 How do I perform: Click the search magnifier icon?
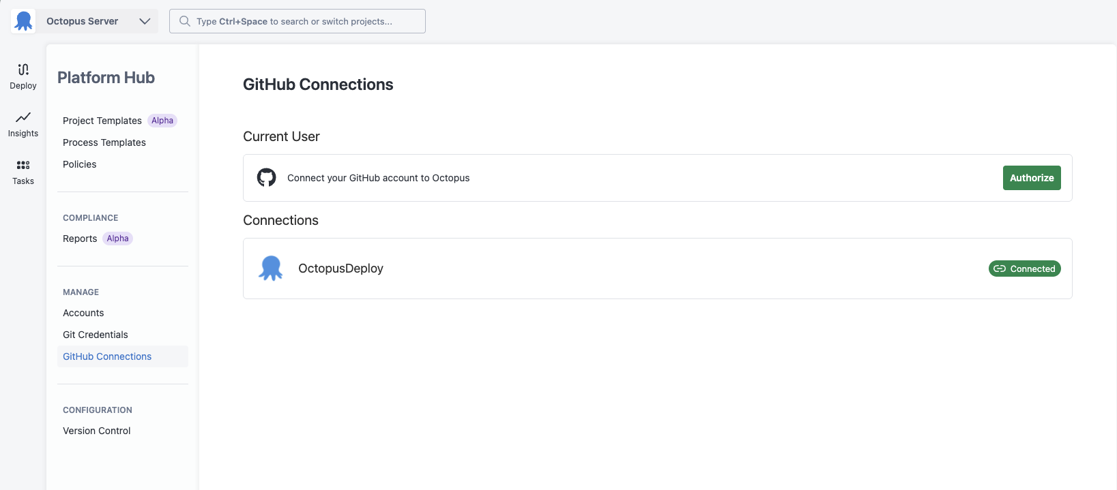tap(184, 21)
